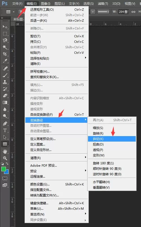
Task: Open the green foreground color picker
Action: click(x=3, y=169)
